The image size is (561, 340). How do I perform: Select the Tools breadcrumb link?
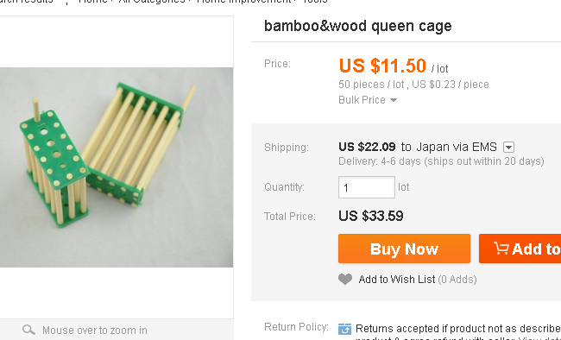click(x=315, y=1)
